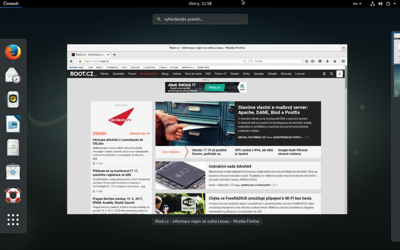Click the 'vyhledávejte psaním…' search field
Screen dimensions: 400x250
click(200, 19)
